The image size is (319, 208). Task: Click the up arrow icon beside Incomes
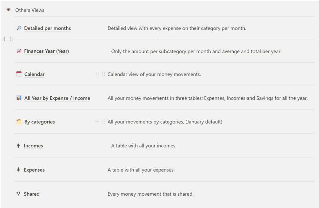pos(18,146)
